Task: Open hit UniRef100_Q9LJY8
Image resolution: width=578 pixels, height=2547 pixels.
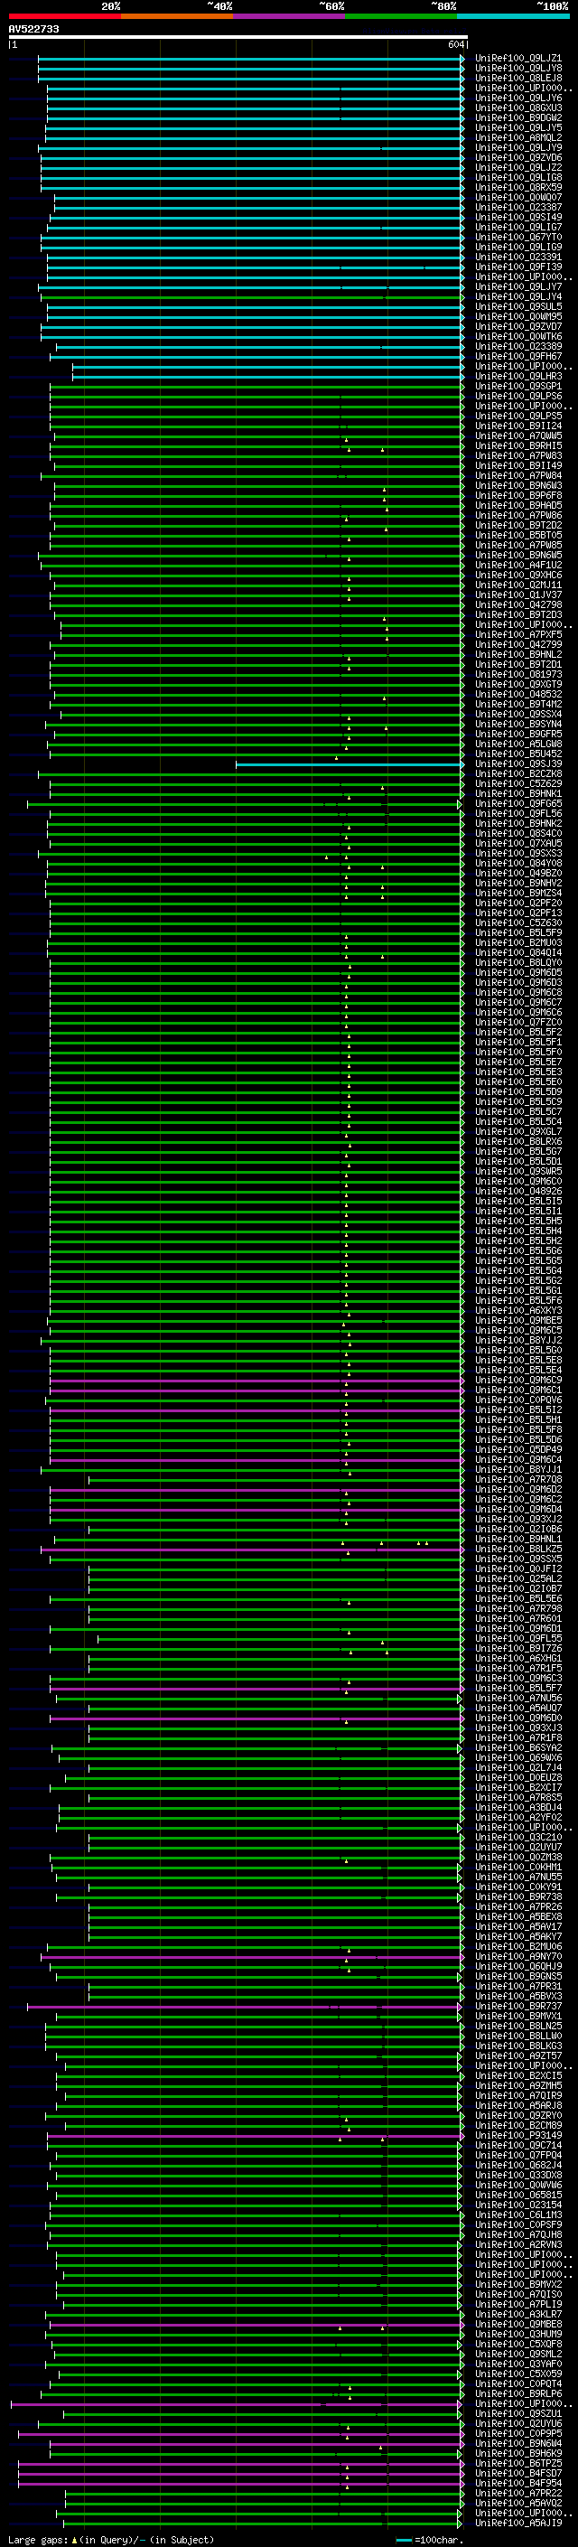Action: pos(518,70)
